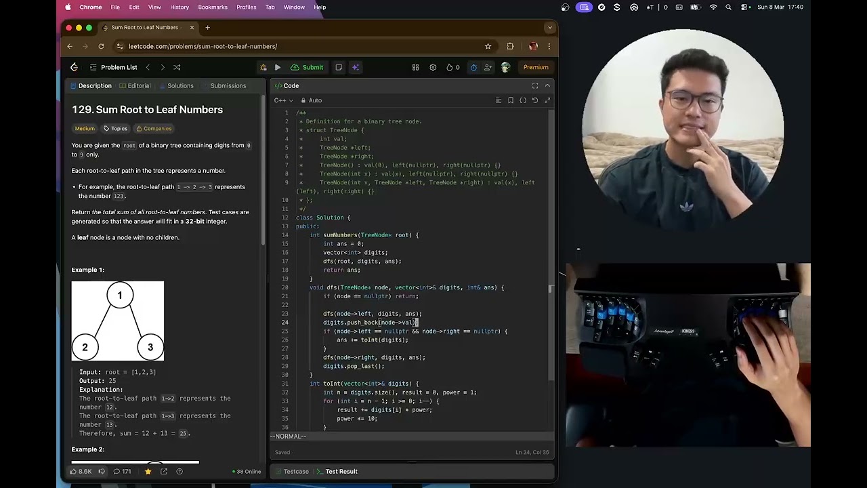Open the Solutions tab
The image size is (867, 488).
click(176, 85)
